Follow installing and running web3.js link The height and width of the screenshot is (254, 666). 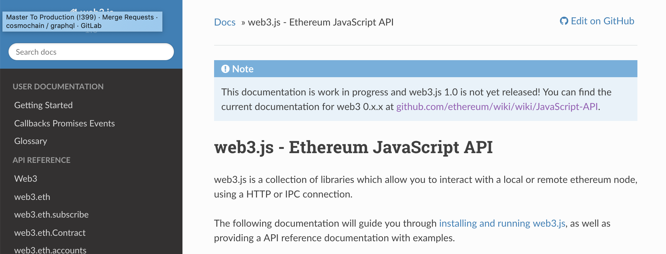[502, 223]
